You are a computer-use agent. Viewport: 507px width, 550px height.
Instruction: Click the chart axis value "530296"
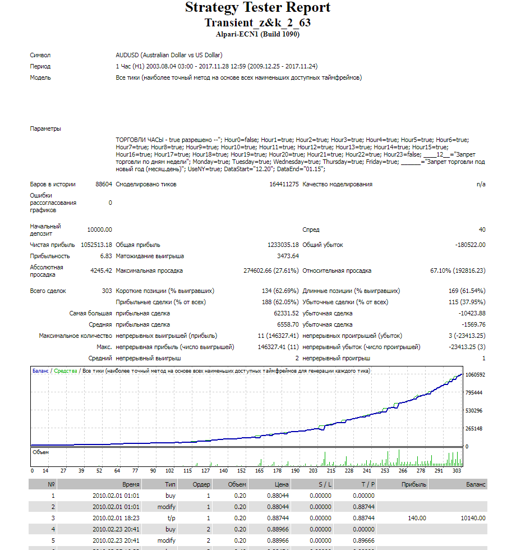pos(474,410)
